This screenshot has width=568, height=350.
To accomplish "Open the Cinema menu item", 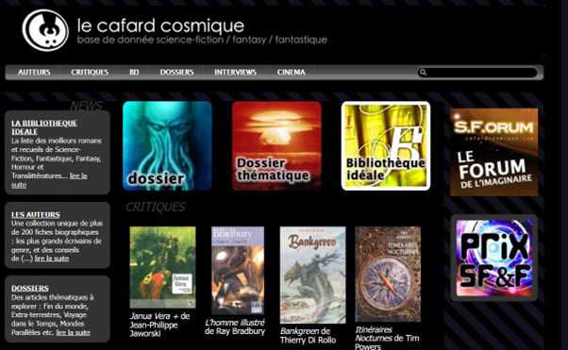I will [x=292, y=72].
